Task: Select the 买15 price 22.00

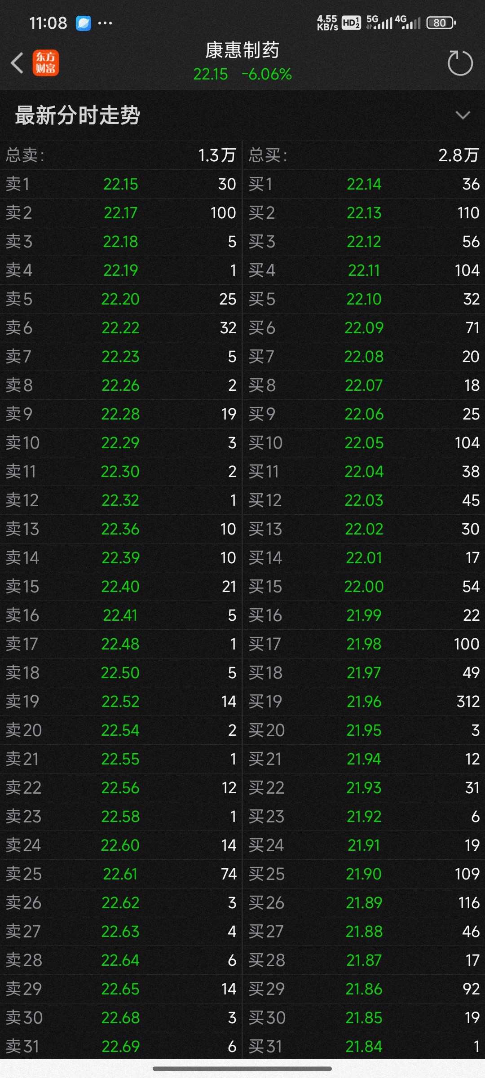Action: pyautogui.click(x=364, y=587)
